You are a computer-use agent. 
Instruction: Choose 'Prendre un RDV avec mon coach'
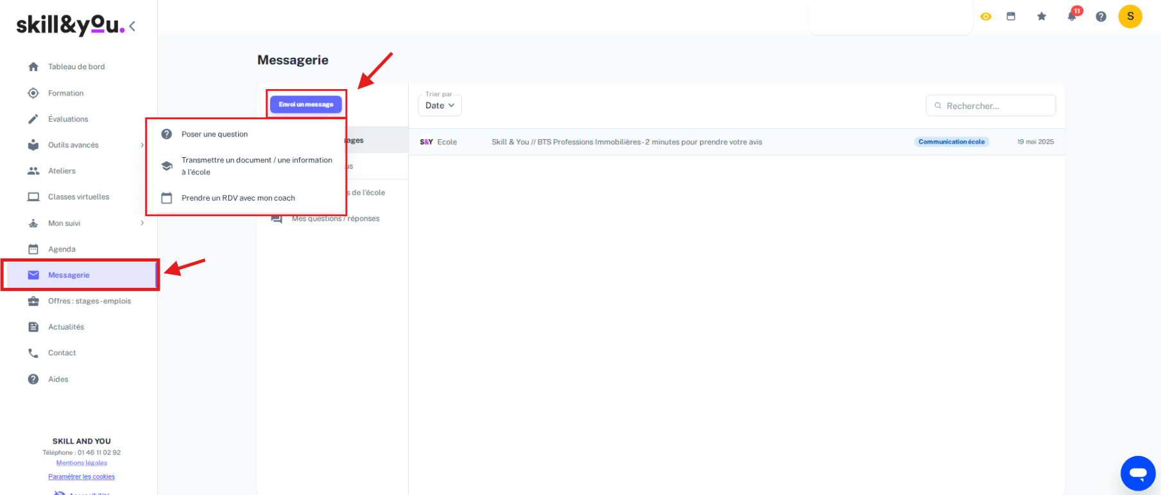click(238, 198)
